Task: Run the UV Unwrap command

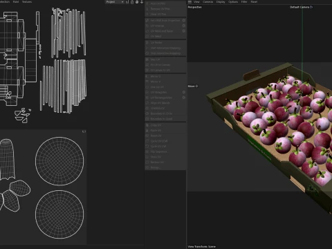Action: click(163, 26)
